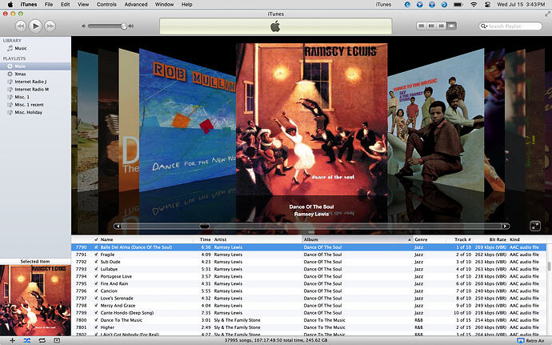Open the Retro Air speaker selector

[530, 341]
